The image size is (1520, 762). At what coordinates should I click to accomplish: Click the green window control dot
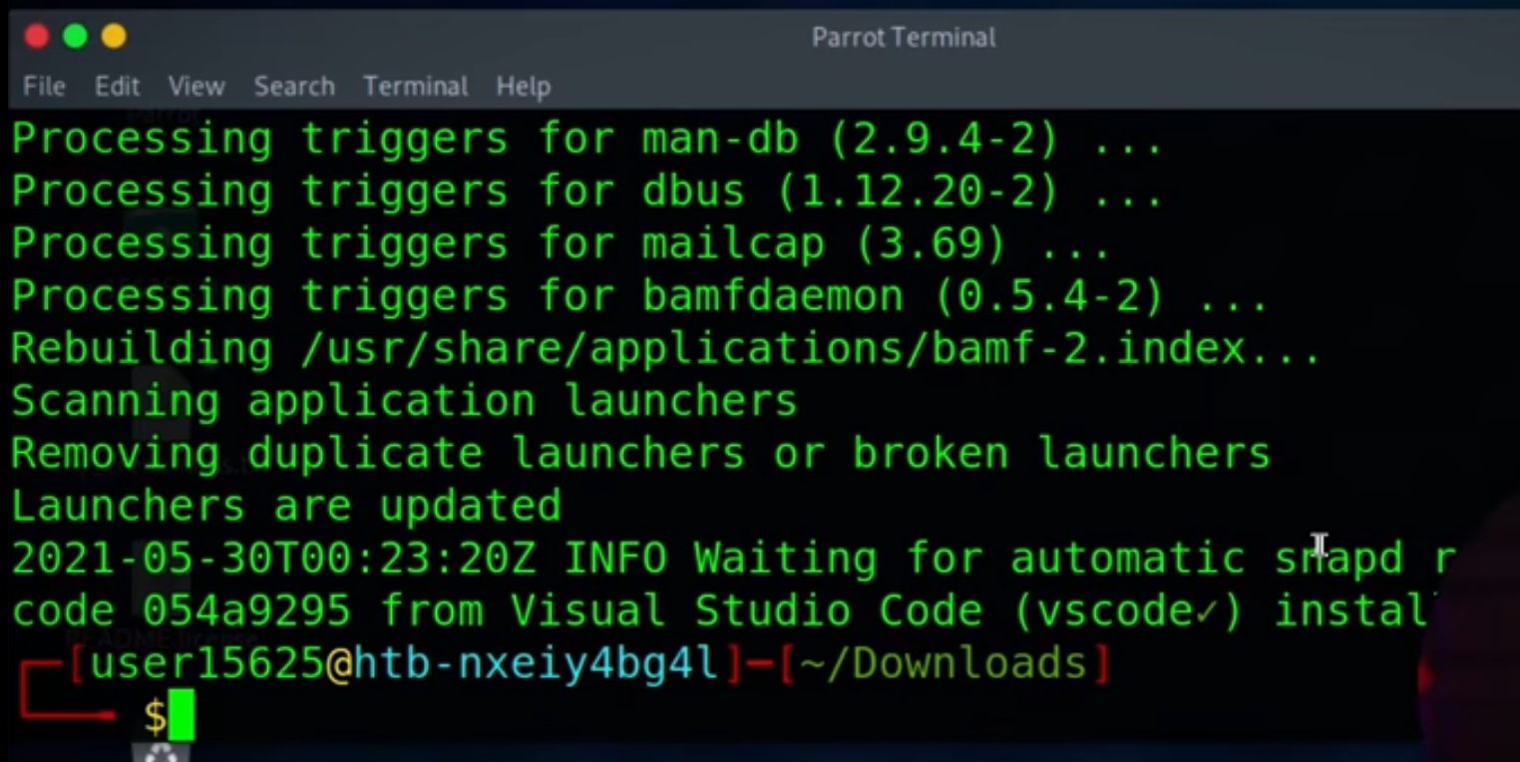pyautogui.click(x=75, y=36)
